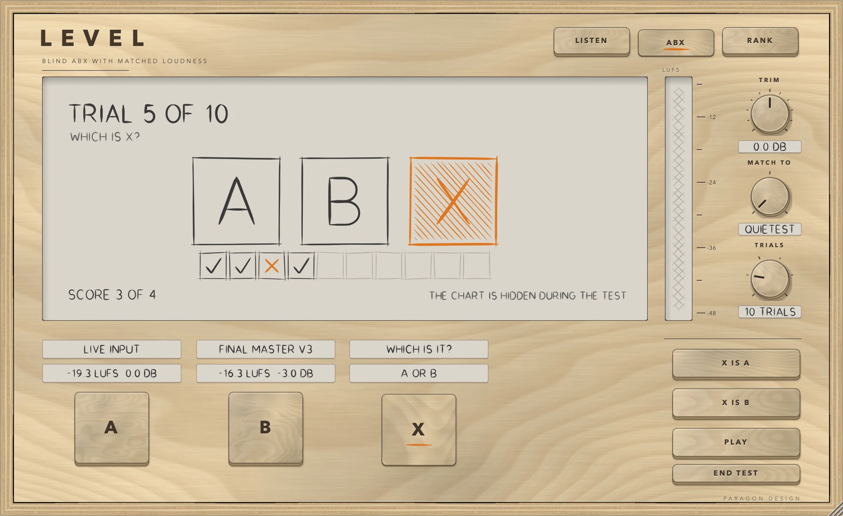This screenshot has height=516, width=843.
Task: Click the fourth trial checkmark result box
Action: (301, 266)
